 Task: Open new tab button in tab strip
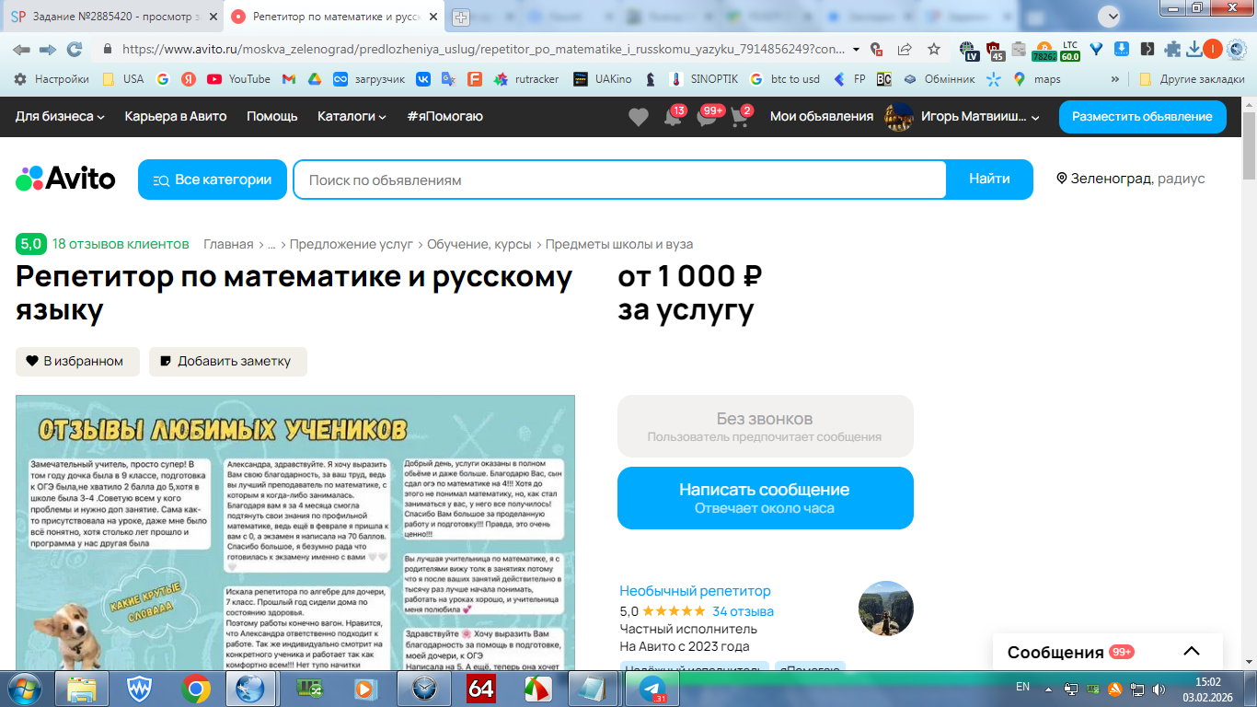[x=460, y=17]
